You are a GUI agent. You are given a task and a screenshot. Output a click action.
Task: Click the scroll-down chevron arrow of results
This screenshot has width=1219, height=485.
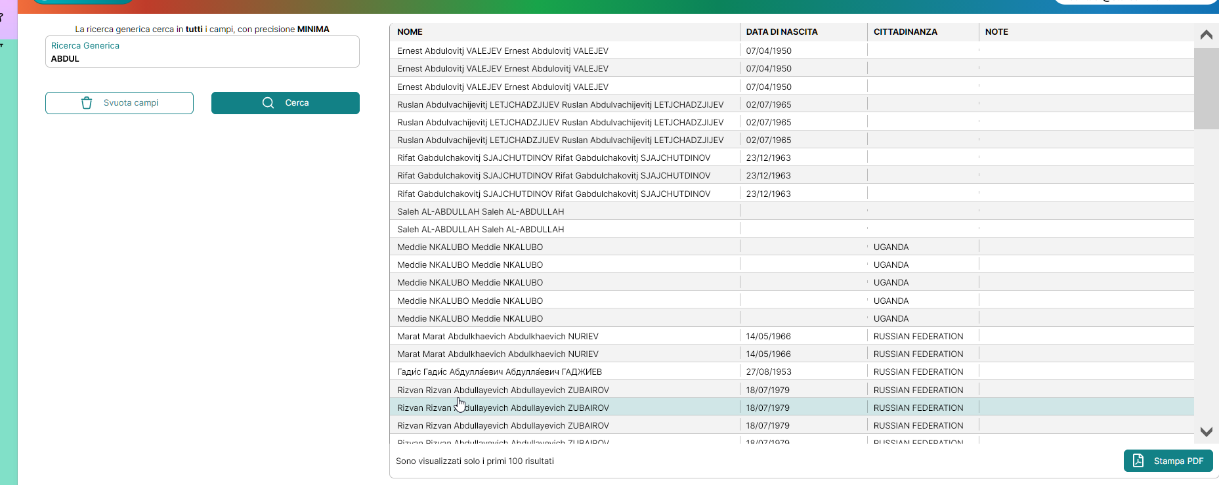[1206, 432]
